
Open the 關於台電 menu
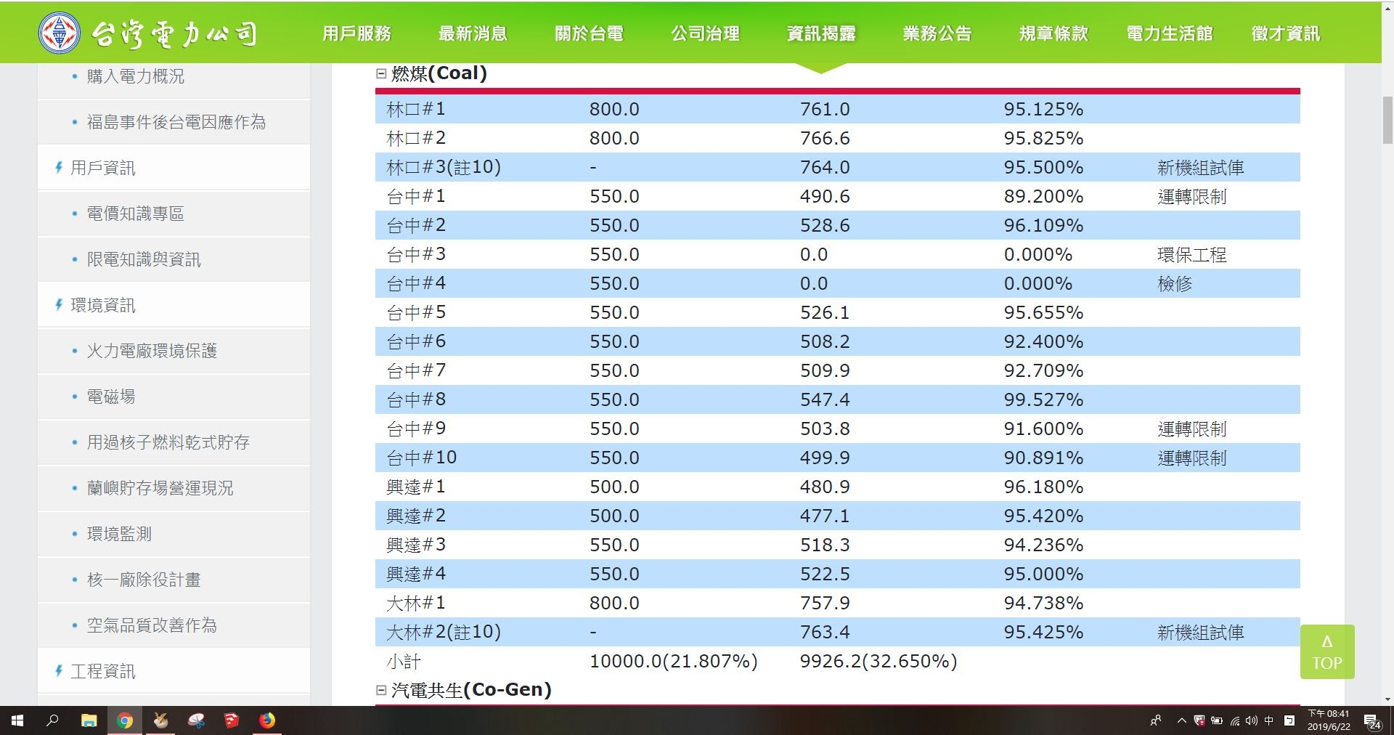(x=589, y=33)
